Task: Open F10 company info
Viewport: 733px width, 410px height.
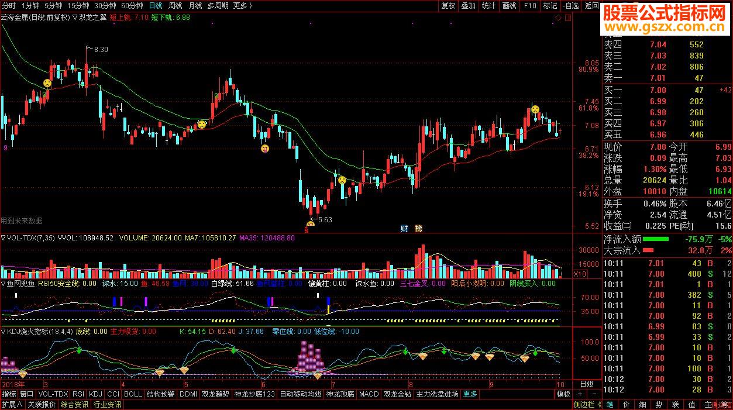Action: pyautogui.click(x=529, y=6)
